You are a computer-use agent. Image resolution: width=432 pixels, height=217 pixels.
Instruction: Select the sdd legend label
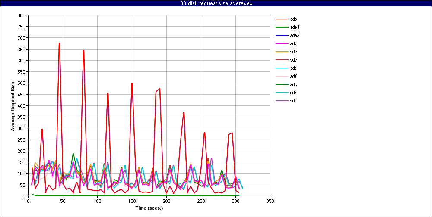293,60
